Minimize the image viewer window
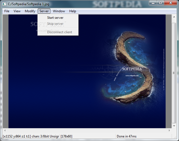This screenshot has width=179, height=141. [x=153, y=3]
